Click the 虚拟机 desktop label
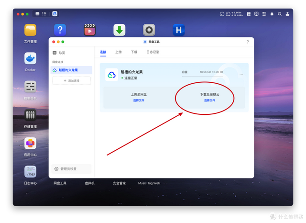 89,183
